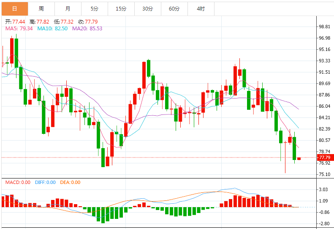Switch to the 周 weekly tab
334x229 pixels.
click(41, 9)
